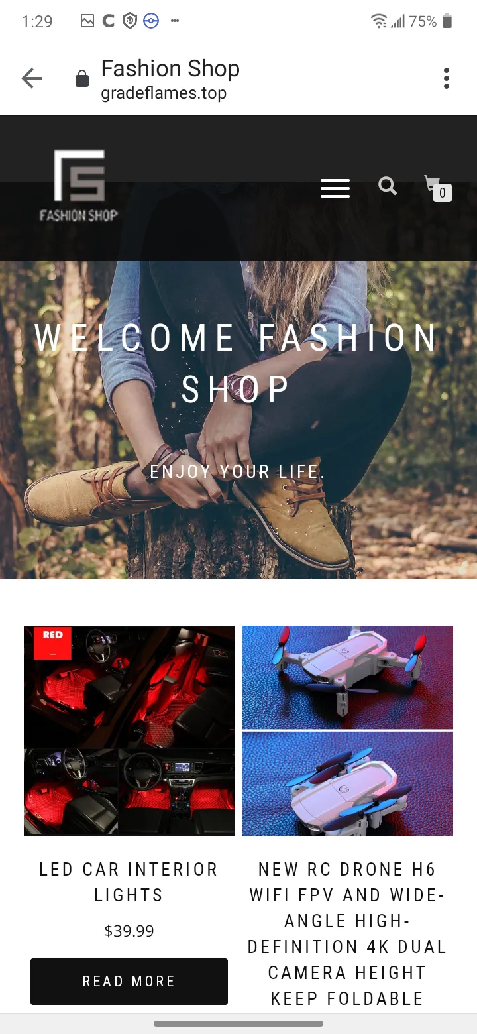Open the hamburger navigation menu

(335, 188)
